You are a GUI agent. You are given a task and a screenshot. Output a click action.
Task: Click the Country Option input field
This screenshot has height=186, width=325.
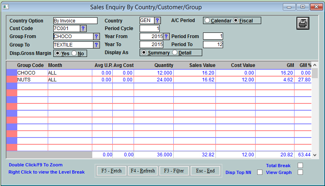click(x=75, y=21)
